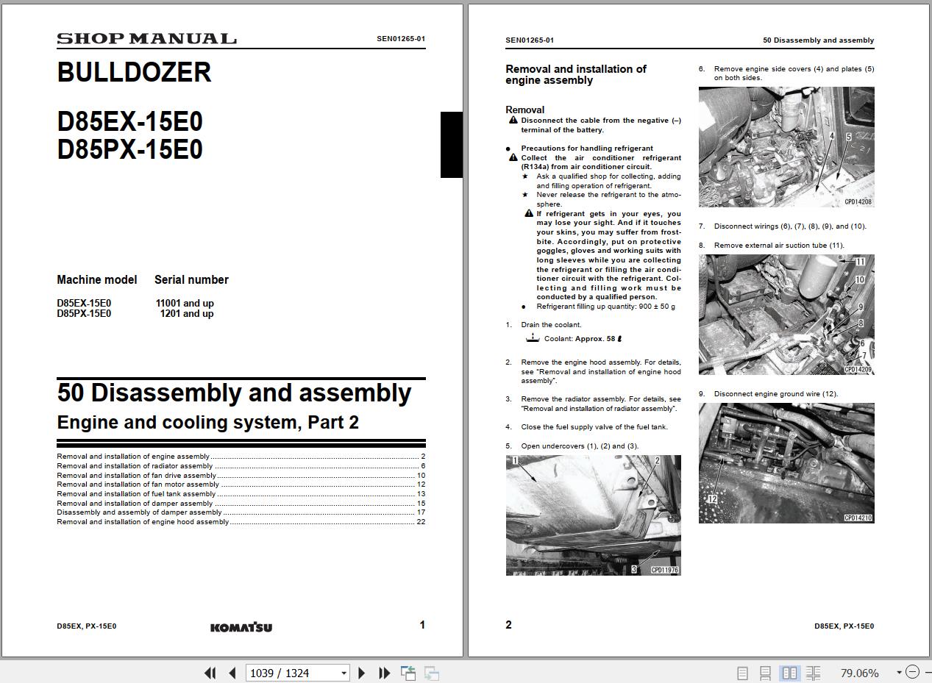Switch to continuous facing layout
The height and width of the screenshot is (683, 932).
click(x=813, y=673)
